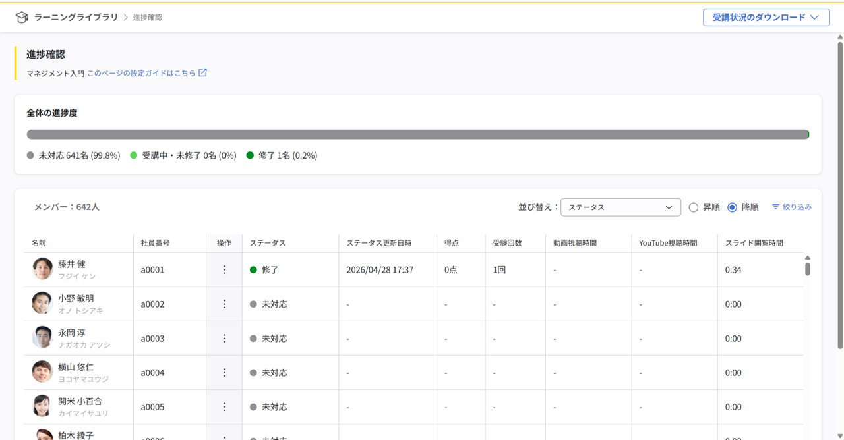Click employee number a0003

[152, 339]
